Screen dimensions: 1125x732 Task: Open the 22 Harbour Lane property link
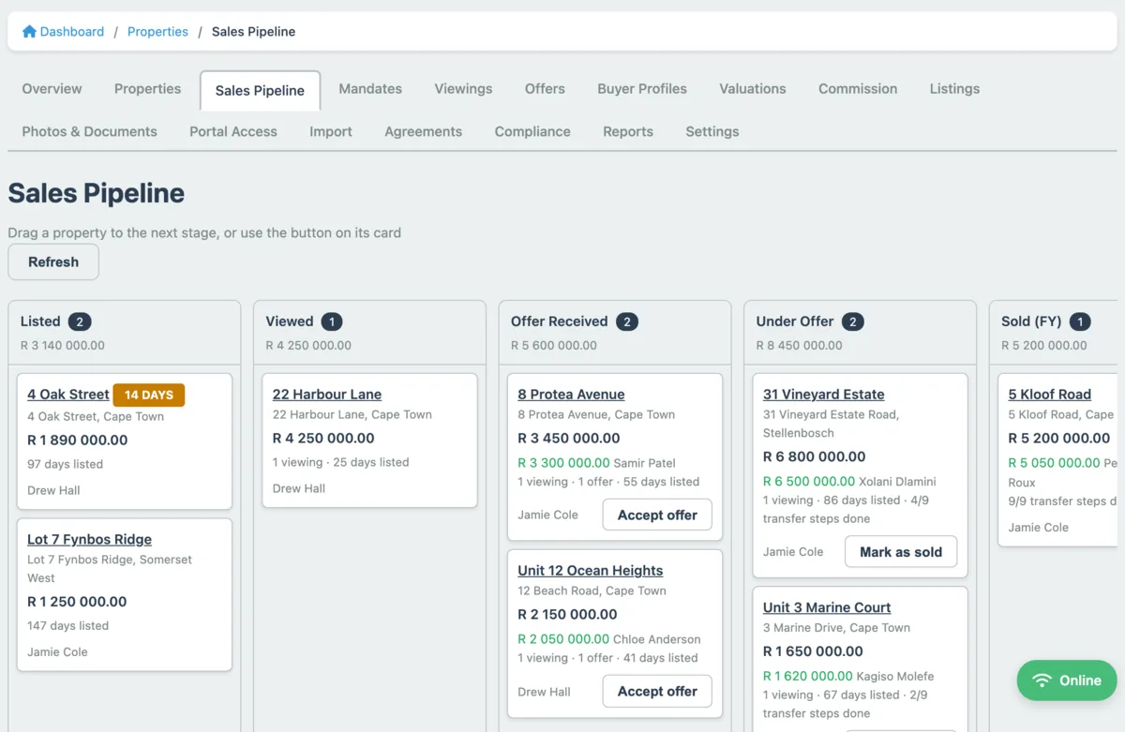click(x=327, y=395)
